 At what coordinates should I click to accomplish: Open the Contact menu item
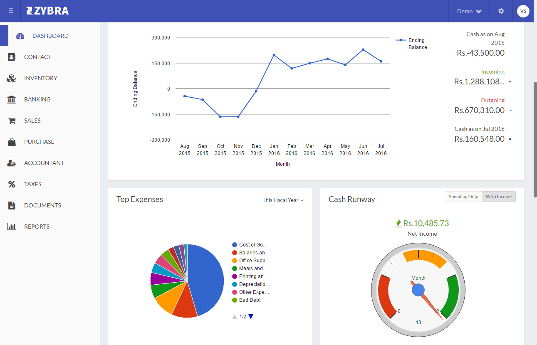tap(50, 57)
